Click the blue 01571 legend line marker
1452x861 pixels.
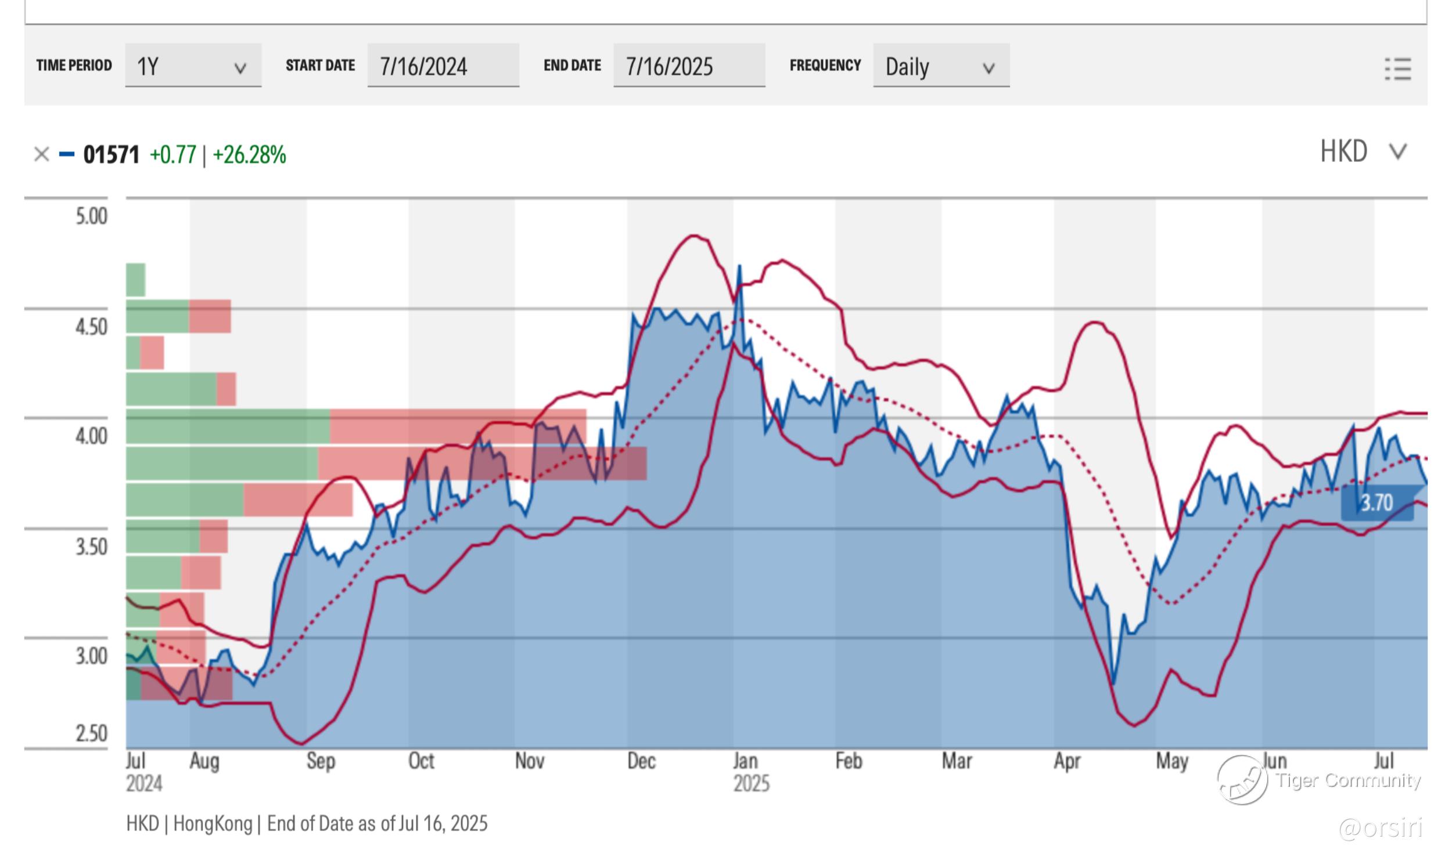67,155
